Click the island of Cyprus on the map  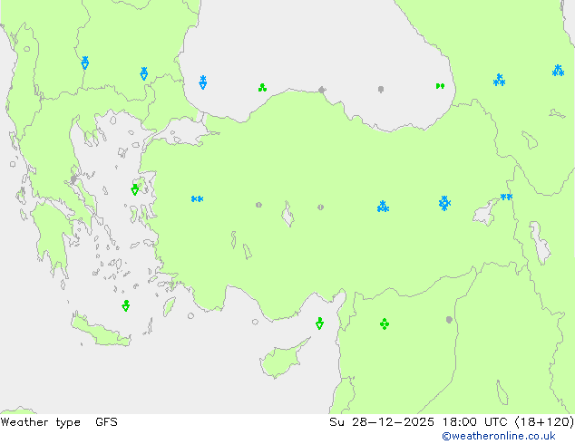280,361
